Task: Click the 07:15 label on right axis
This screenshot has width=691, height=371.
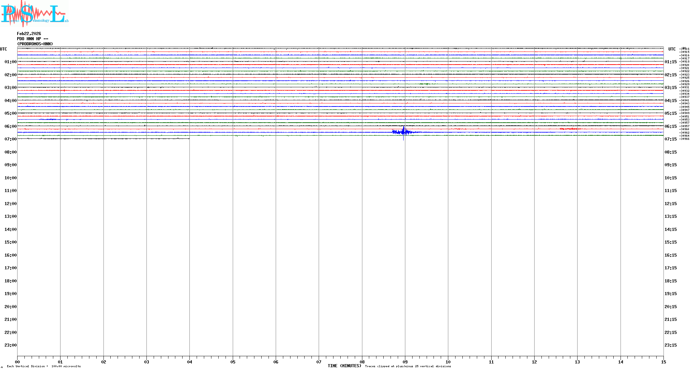Action: (670, 139)
